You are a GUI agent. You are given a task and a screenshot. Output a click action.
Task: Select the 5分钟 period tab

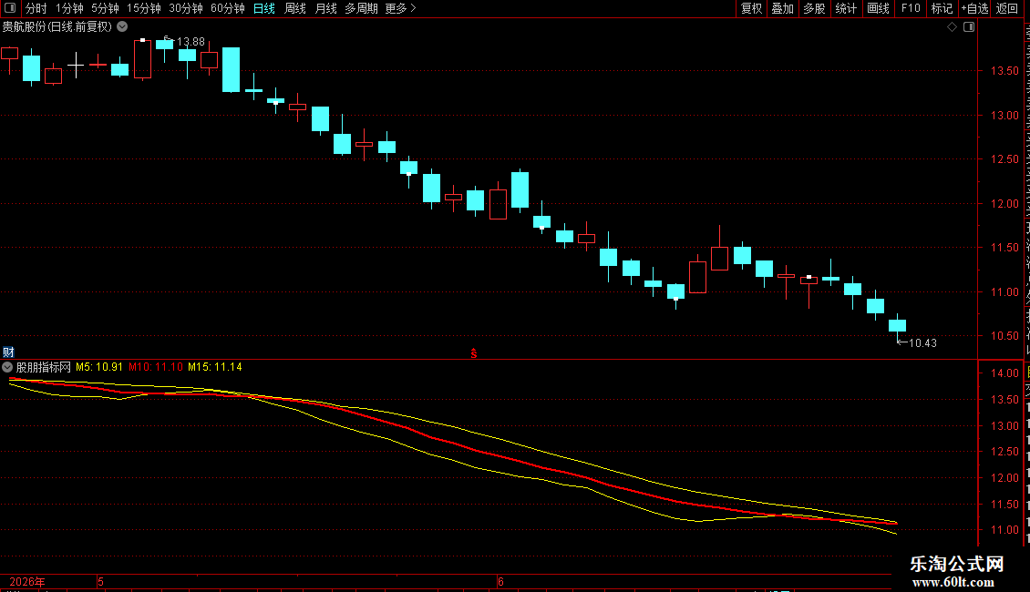coord(105,8)
